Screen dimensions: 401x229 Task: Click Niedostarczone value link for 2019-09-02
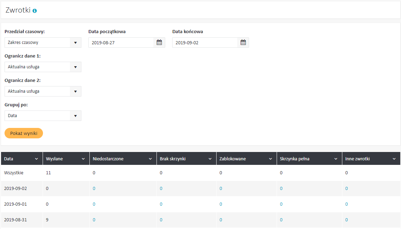(x=94, y=189)
